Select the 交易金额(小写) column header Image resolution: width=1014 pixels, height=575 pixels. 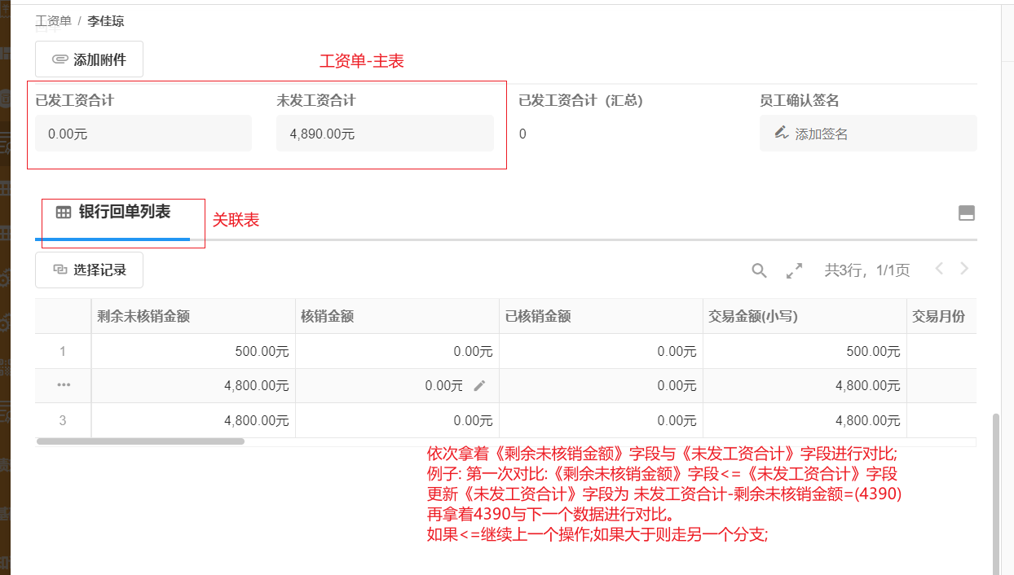point(804,317)
